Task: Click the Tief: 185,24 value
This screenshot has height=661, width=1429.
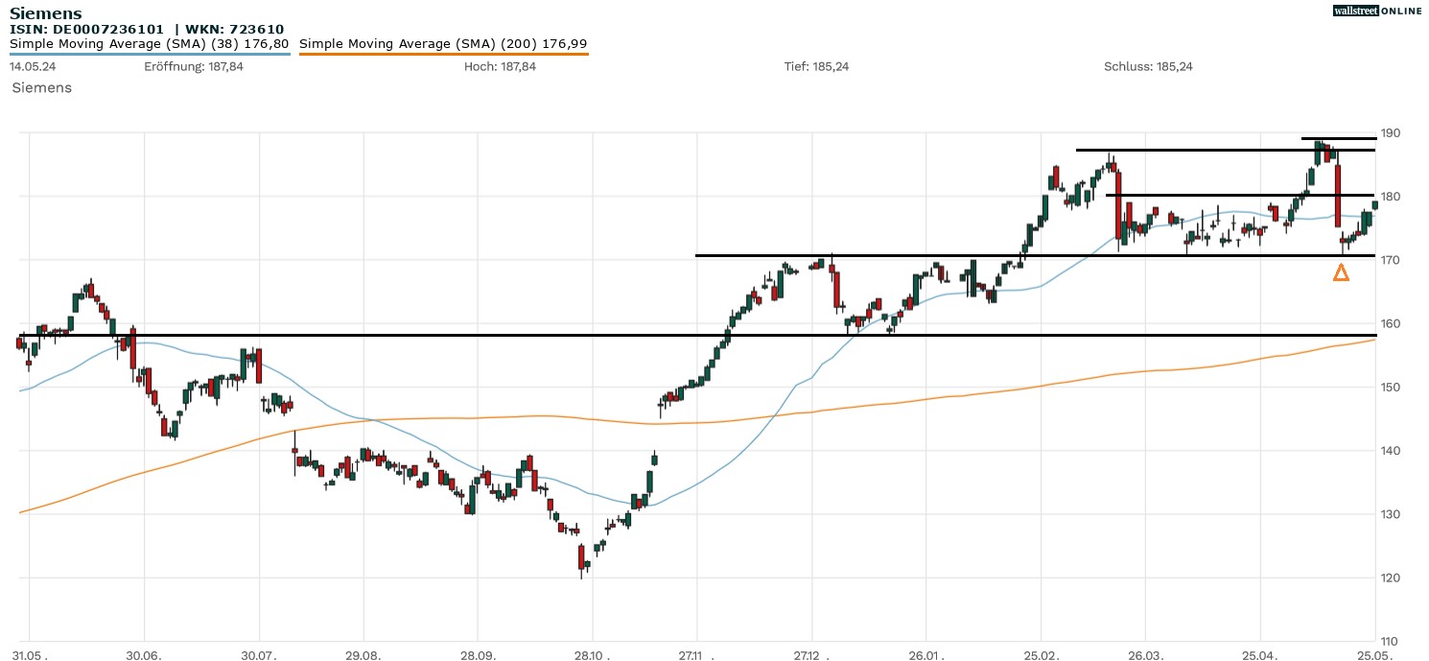Action: [816, 67]
